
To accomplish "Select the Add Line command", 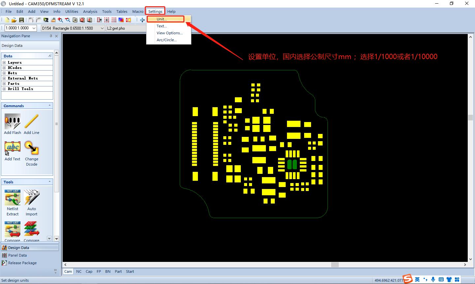I will pyautogui.click(x=31, y=122).
